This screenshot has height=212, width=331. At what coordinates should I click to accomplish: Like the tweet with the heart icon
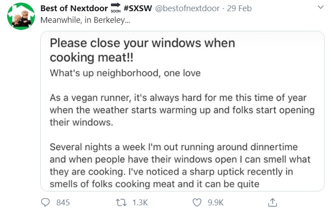click(x=197, y=203)
